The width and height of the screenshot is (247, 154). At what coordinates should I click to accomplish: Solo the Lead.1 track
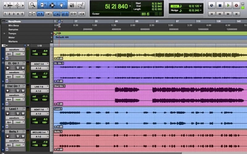click(18, 113)
